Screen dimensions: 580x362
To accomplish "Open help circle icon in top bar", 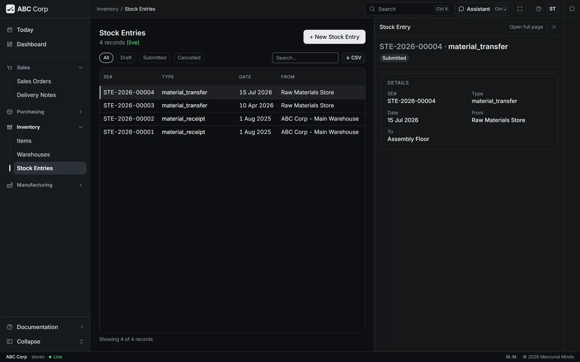I will tap(539, 9).
